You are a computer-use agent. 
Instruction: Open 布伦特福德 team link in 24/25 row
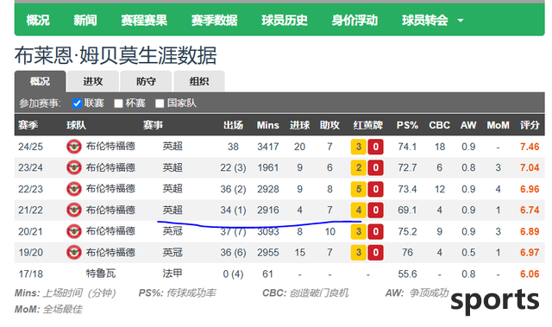click(110, 146)
